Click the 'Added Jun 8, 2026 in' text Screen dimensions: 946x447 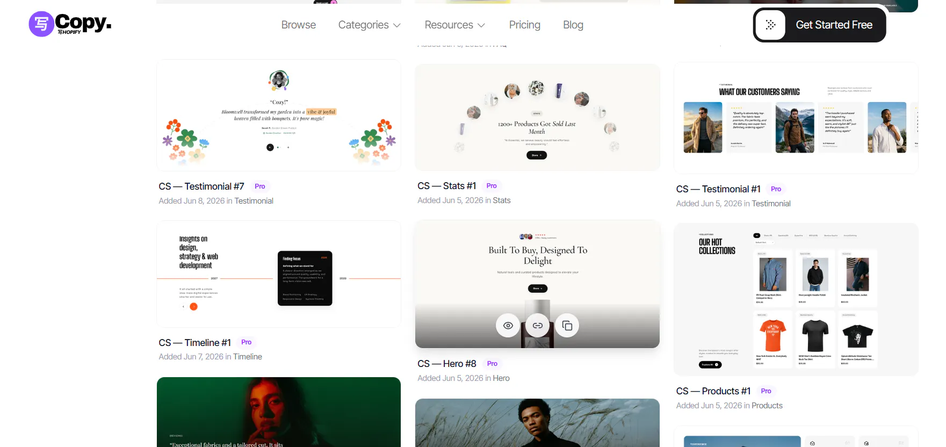tap(196, 201)
